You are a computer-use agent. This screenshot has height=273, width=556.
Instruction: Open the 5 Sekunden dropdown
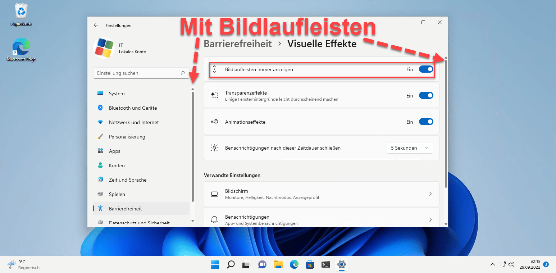click(410, 148)
